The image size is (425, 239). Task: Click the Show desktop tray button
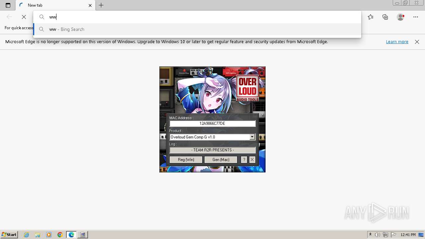(421, 235)
